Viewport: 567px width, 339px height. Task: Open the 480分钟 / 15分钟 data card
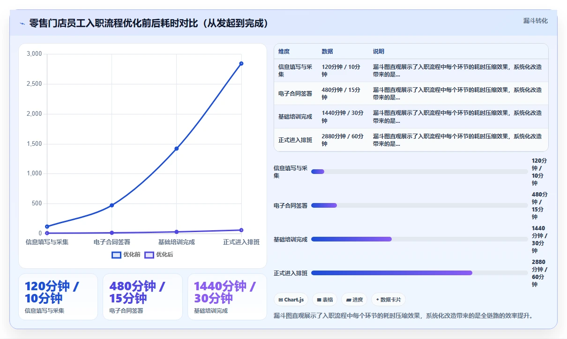142,297
